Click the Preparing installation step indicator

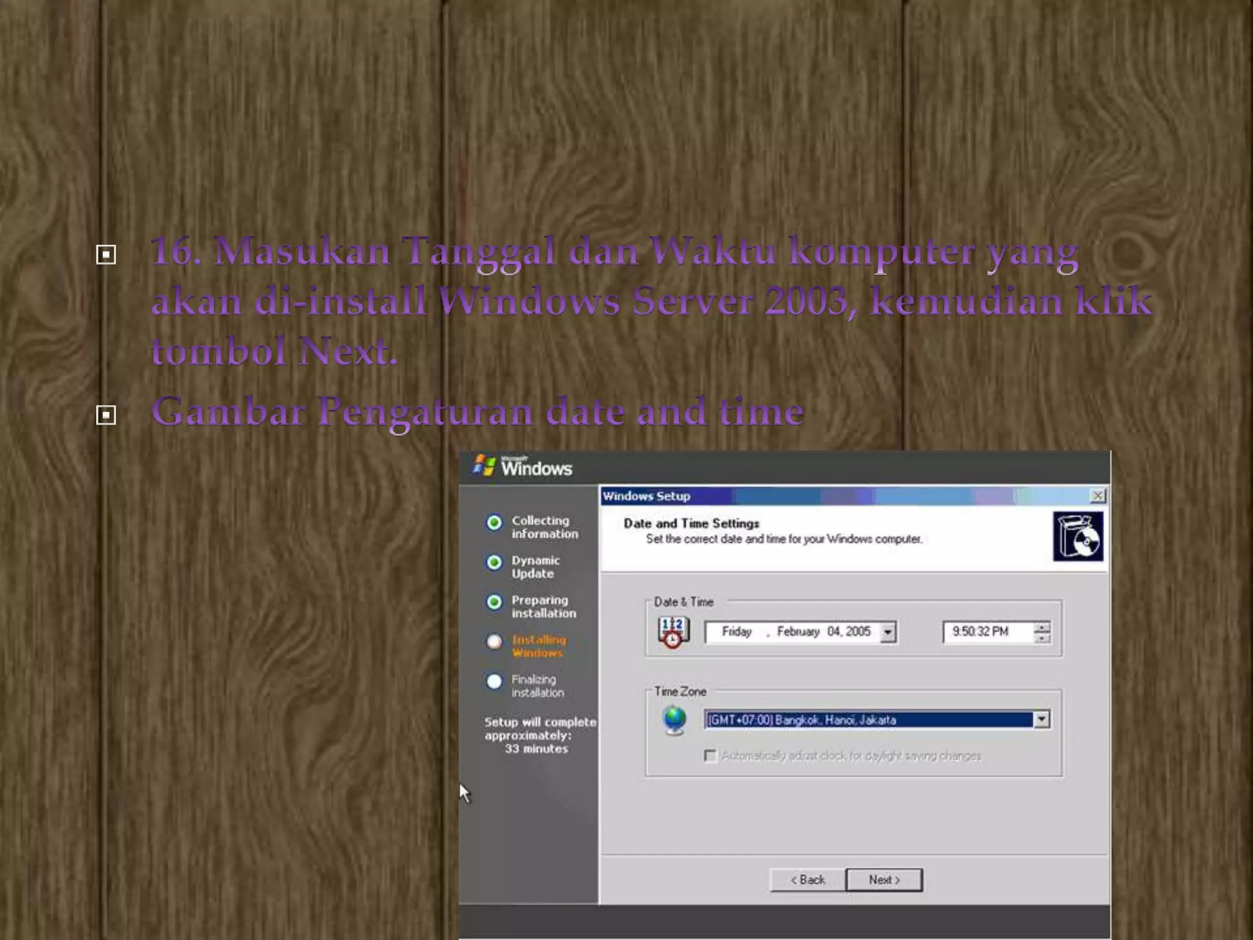tap(494, 602)
